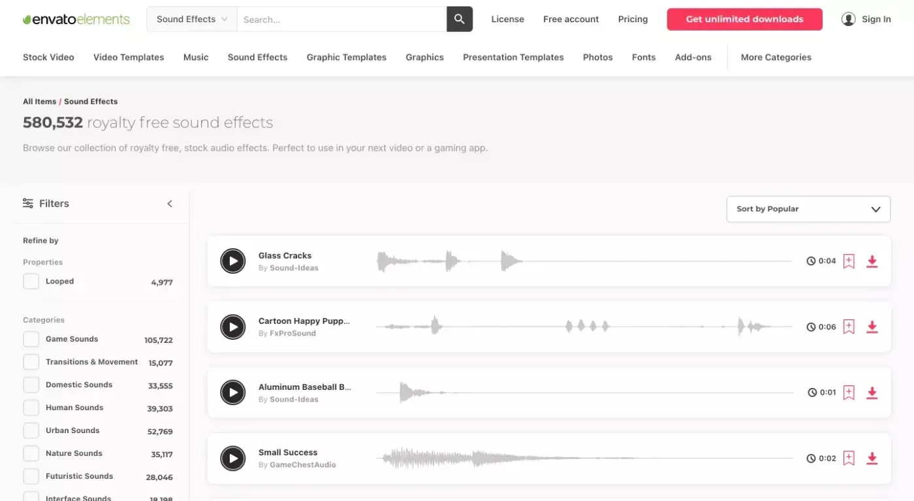The image size is (914, 501).
Task: Open author Sound-Ideas under Glass Cracks
Action: coord(294,268)
